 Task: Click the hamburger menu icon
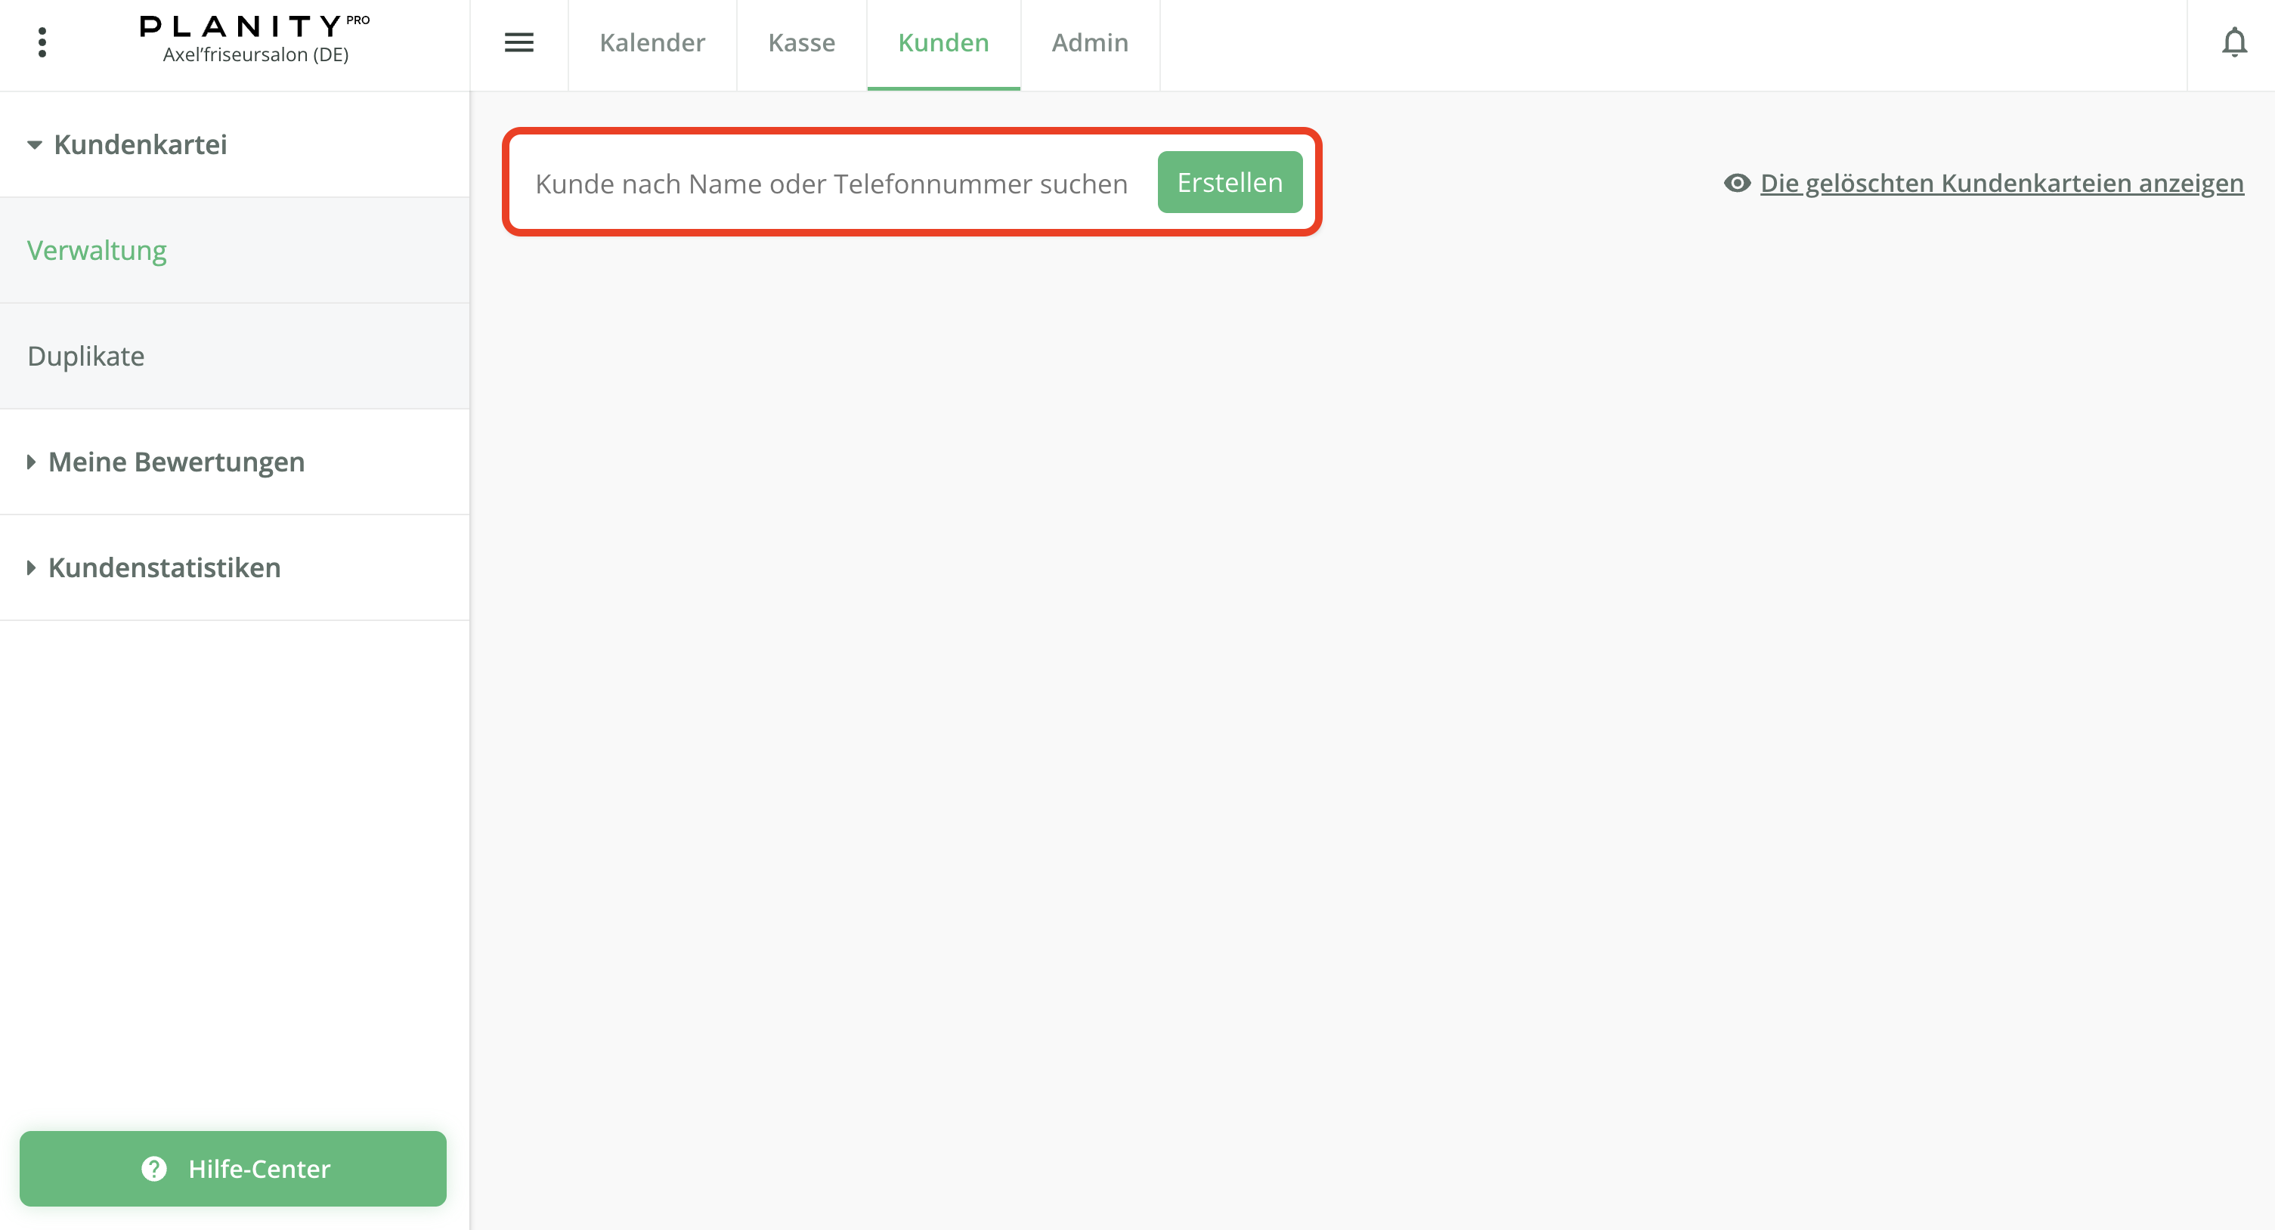[519, 42]
